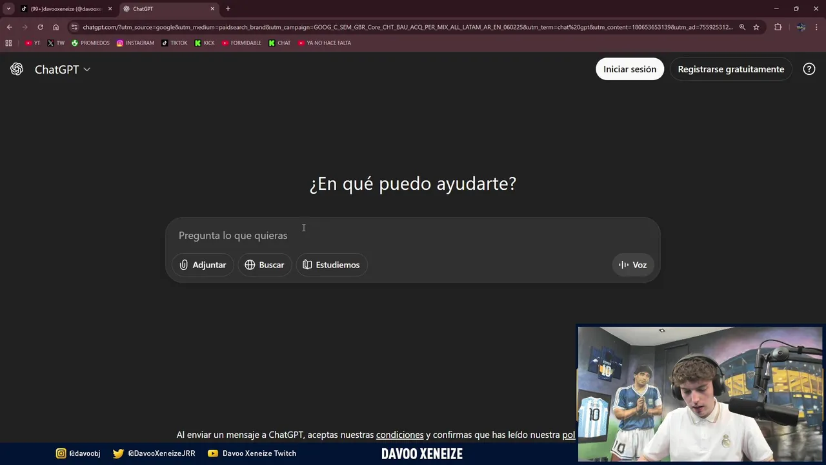Image resolution: width=826 pixels, height=465 pixels.
Task: Open the FORMIDABLE bookmark
Action: [241, 43]
